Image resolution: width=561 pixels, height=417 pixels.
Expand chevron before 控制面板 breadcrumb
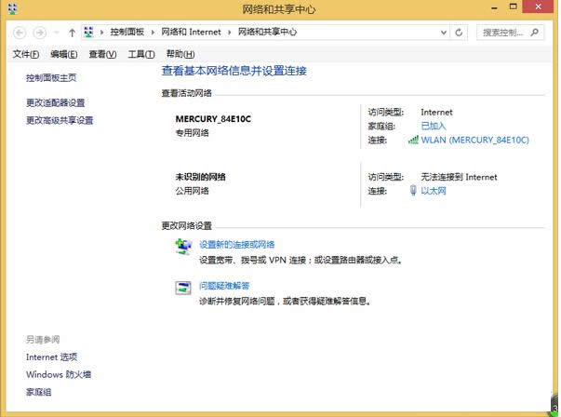pos(102,33)
